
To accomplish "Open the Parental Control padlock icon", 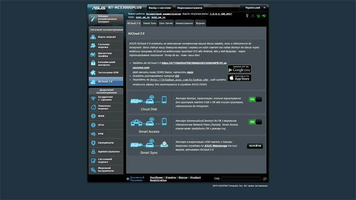I will pos(93,63).
